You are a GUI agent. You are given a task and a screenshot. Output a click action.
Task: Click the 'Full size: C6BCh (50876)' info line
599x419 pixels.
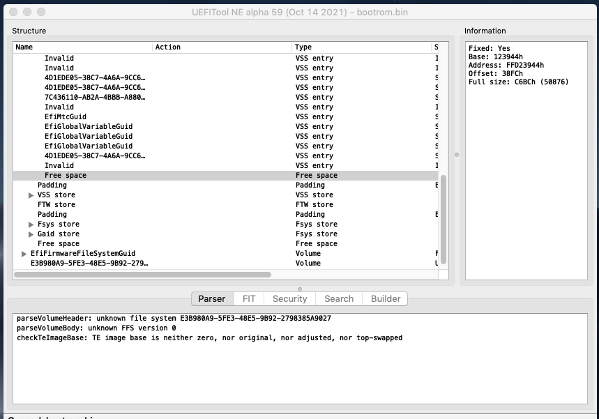coord(518,82)
